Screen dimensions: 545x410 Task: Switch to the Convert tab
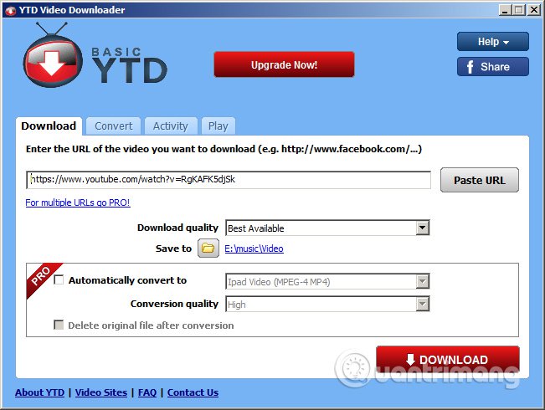[114, 126]
